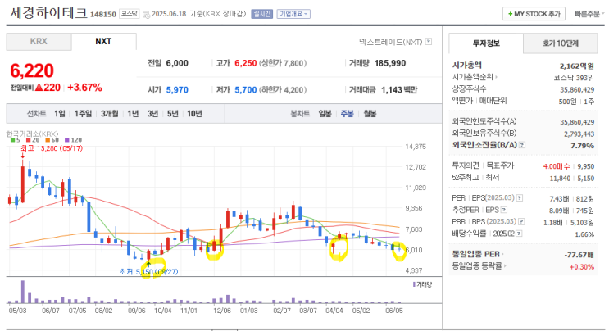
Task: Switch candle chart to 주봉
Action: pyautogui.click(x=348, y=114)
